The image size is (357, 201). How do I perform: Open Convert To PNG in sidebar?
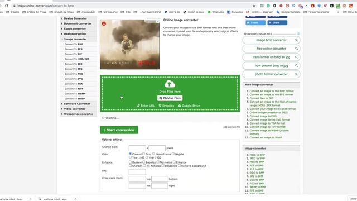(74, 74)
